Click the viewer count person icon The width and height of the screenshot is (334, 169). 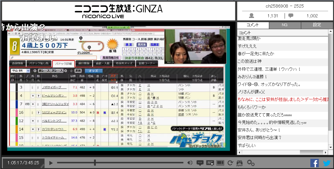251,16
